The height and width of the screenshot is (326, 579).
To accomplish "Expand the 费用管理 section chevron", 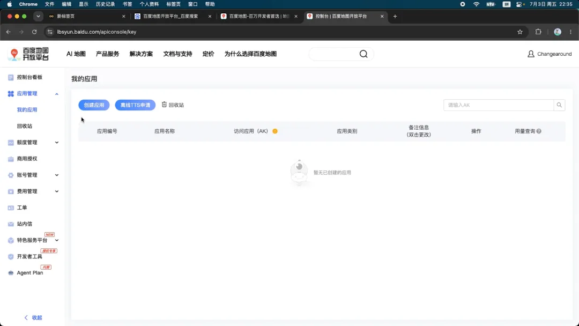I will click(x=56, y=191).
